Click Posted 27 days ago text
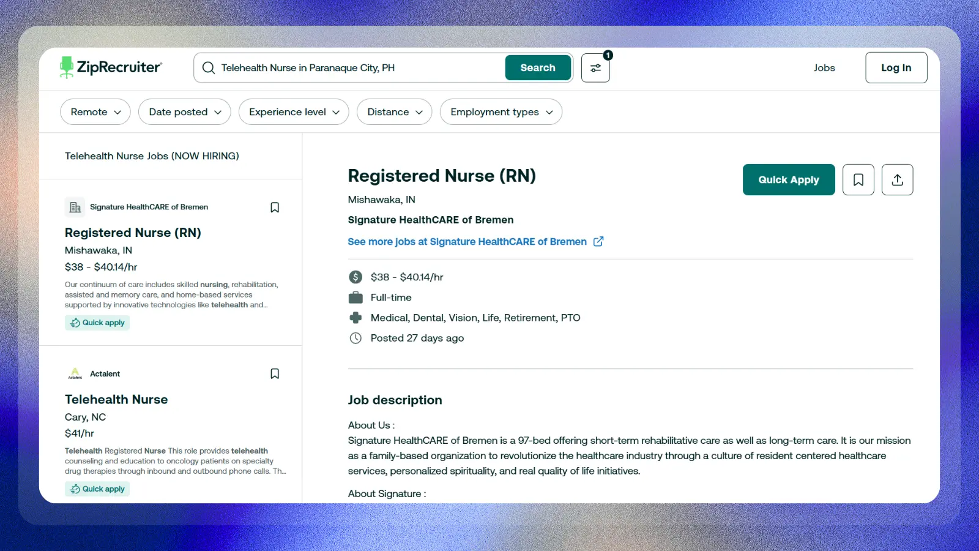This screenshot has width=979, height=551. pyautogui.click(x=417, y=338)
